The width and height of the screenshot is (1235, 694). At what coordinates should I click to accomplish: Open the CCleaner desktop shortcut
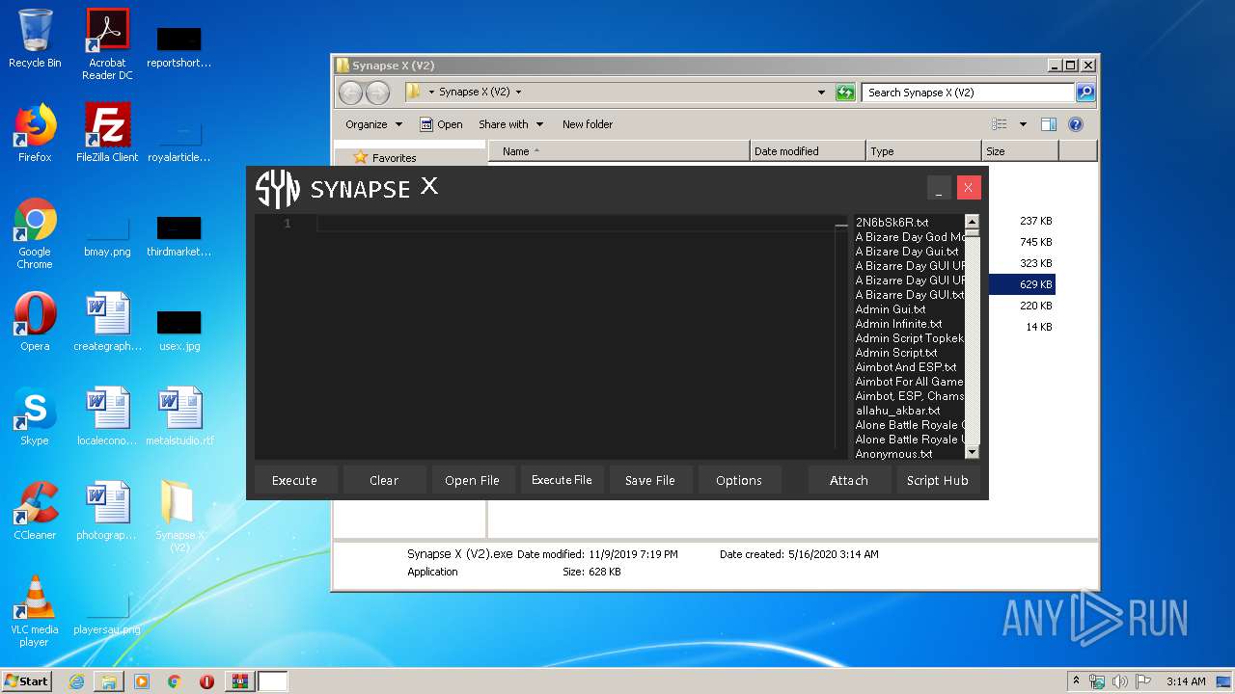point(35,510)
